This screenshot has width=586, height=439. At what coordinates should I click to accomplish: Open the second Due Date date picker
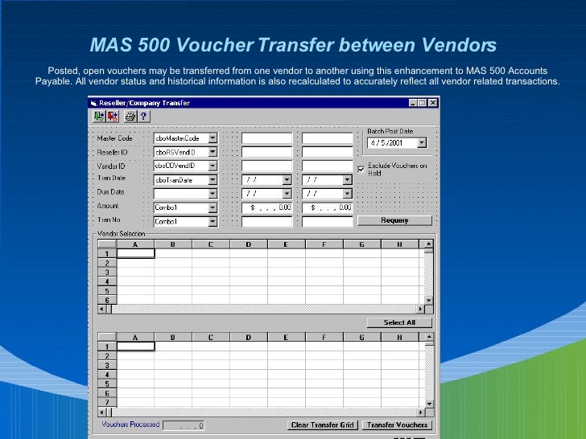pyautogui.click(x=347, y=194)
